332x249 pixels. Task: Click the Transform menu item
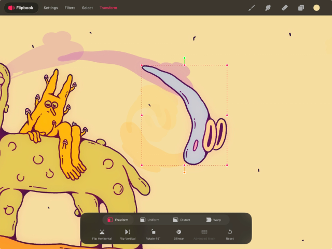pos(108,8)
